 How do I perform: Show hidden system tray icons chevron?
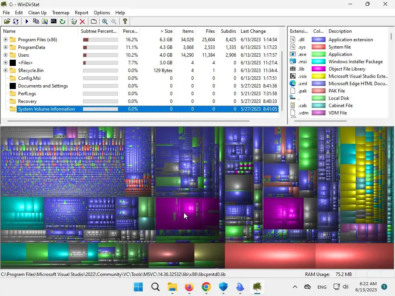coord(295,287)
